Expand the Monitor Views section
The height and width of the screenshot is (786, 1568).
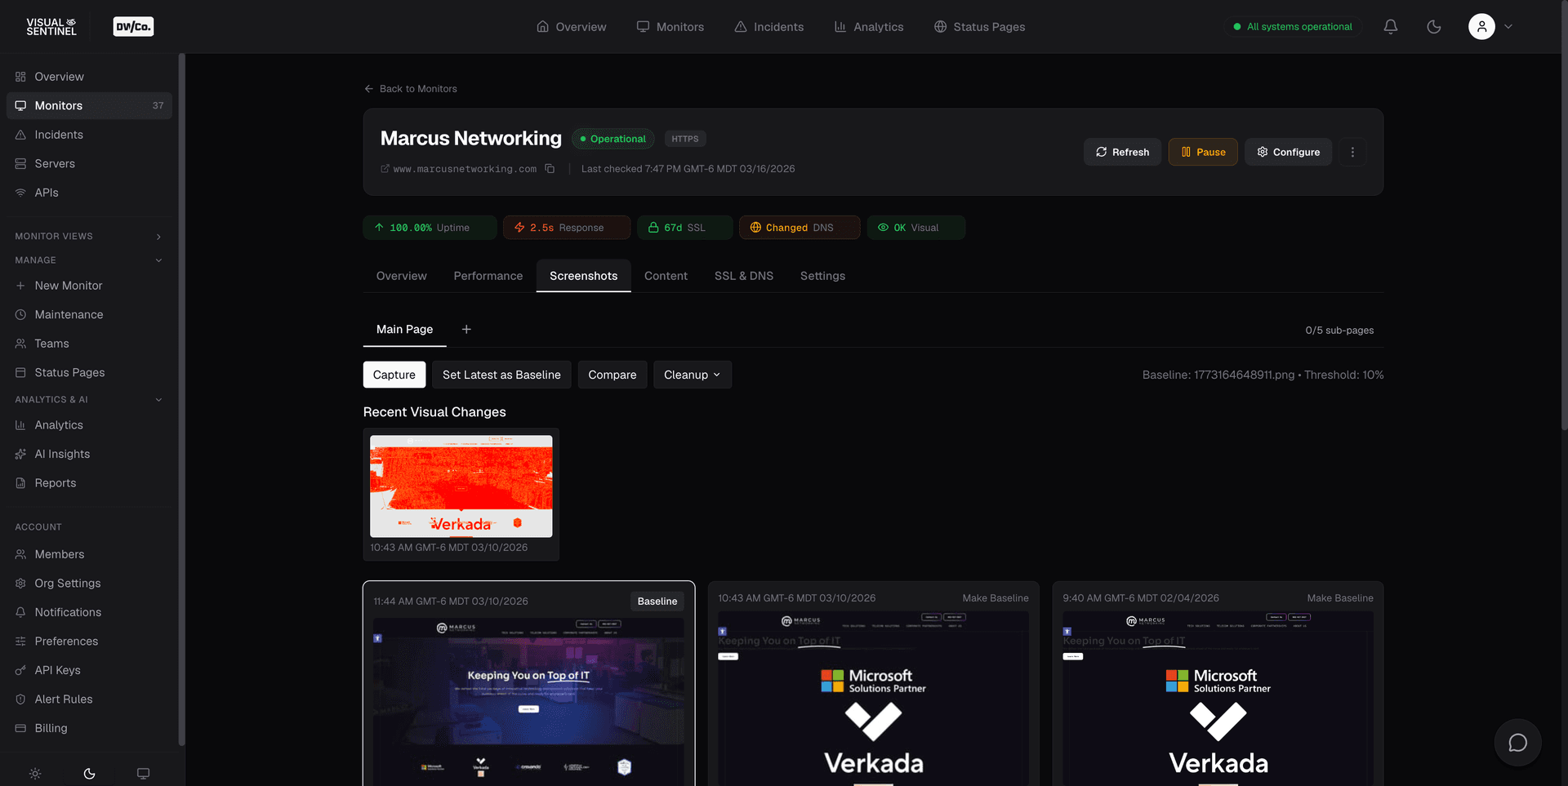pyautogui.click(x=158, y=236)
